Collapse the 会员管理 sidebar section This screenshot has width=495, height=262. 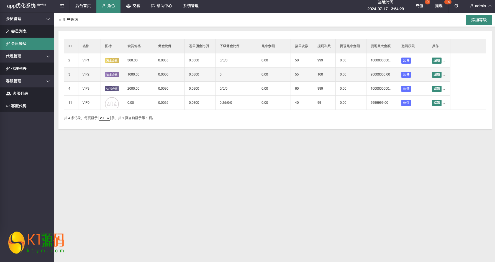pyautogui.click(x=27, y=19)
